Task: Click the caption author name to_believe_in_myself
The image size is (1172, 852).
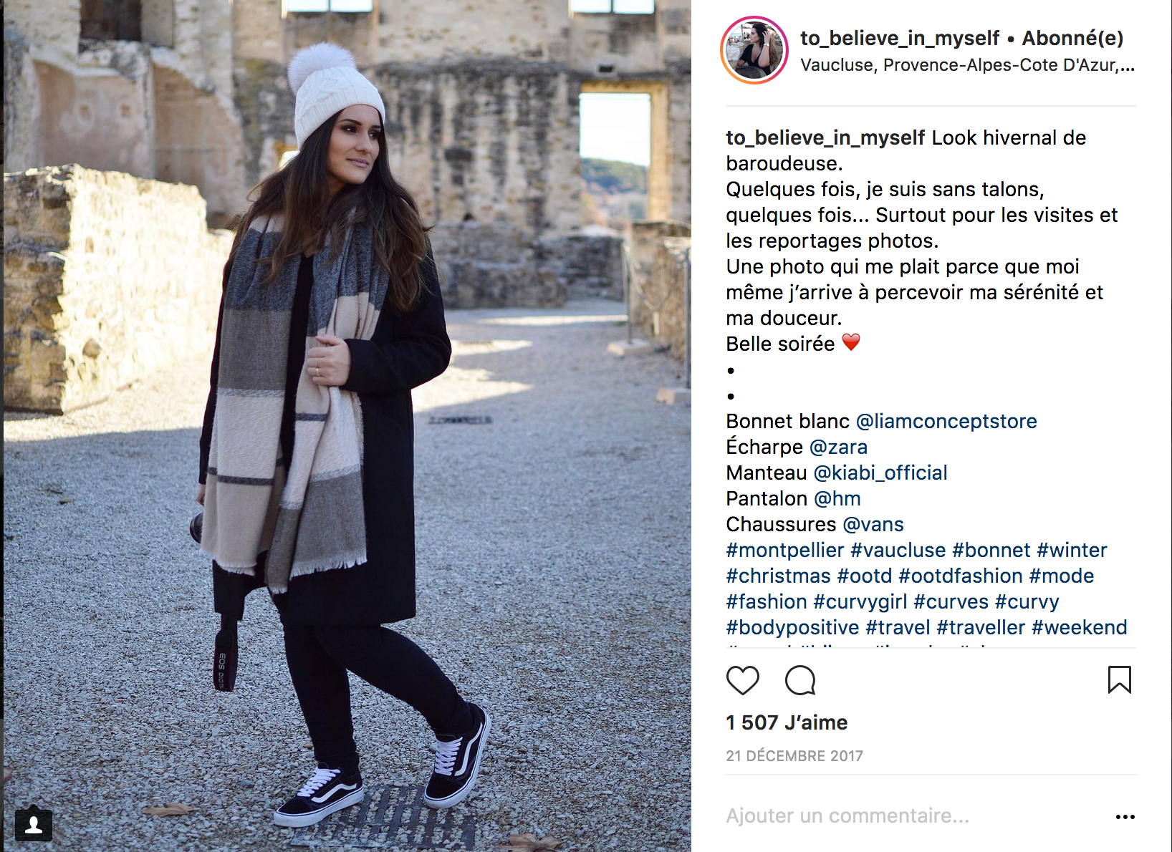Action: [x=825, y=137]
